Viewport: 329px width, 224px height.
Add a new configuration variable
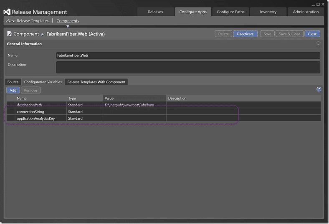pos(13,91)
